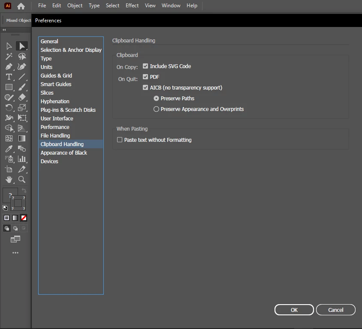The height and width of the screenshot is (329, 362).
Task: Select the Shaper tool
Action: coord(9,97)
